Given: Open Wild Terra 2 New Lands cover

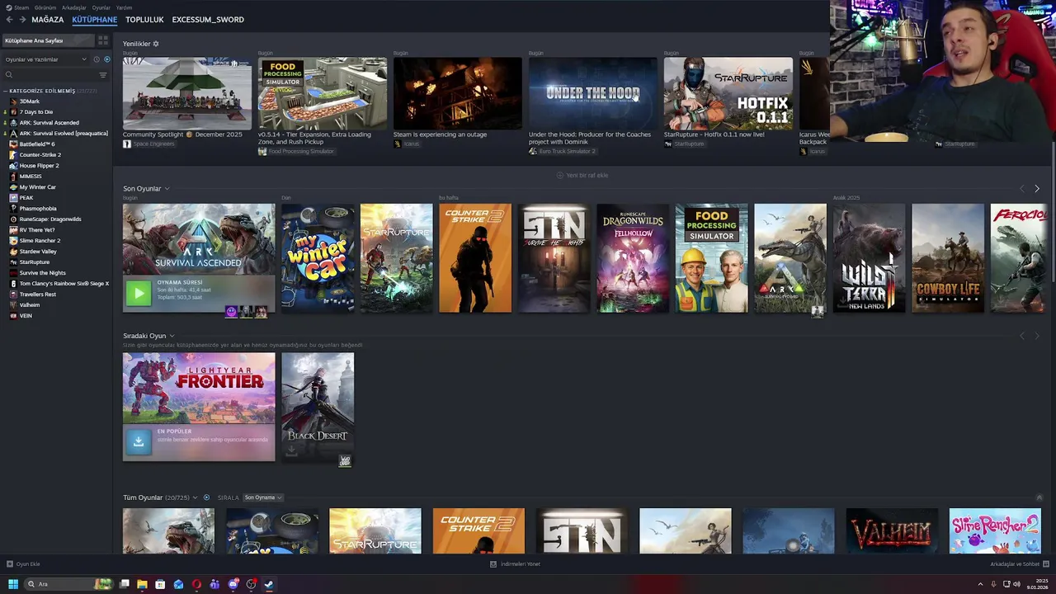Looking at the screenshot, I should [869, 258].
